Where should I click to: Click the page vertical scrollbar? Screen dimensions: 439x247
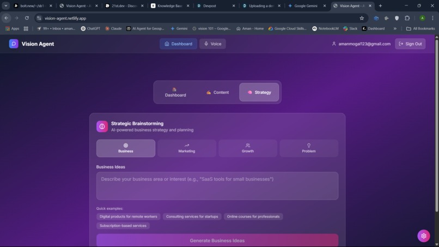(436, 125)
